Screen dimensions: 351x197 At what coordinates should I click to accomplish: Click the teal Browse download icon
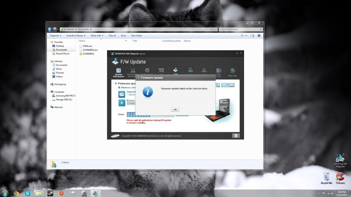point(122,103)
